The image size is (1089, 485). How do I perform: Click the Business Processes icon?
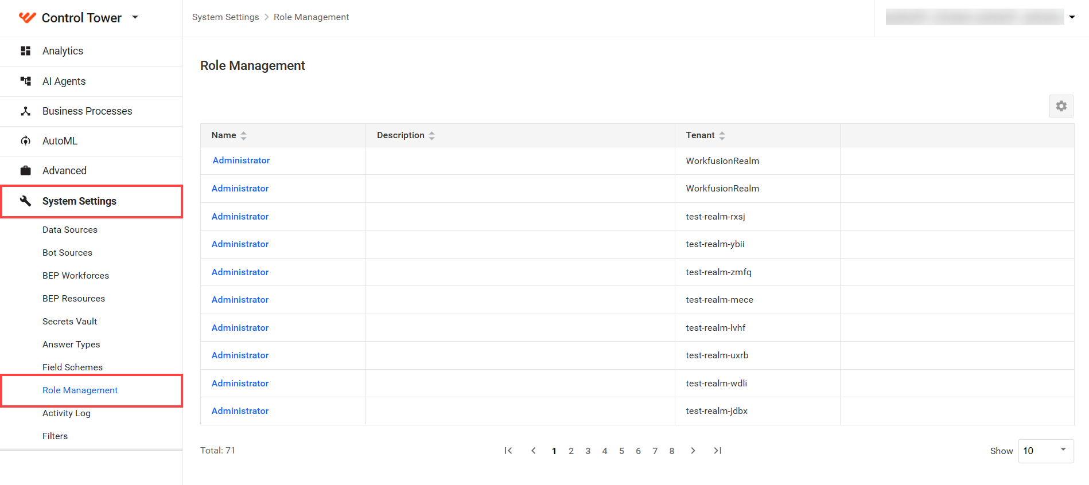[25, 111]
